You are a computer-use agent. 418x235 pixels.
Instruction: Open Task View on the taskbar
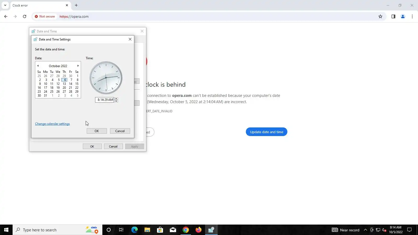point(121,230)
